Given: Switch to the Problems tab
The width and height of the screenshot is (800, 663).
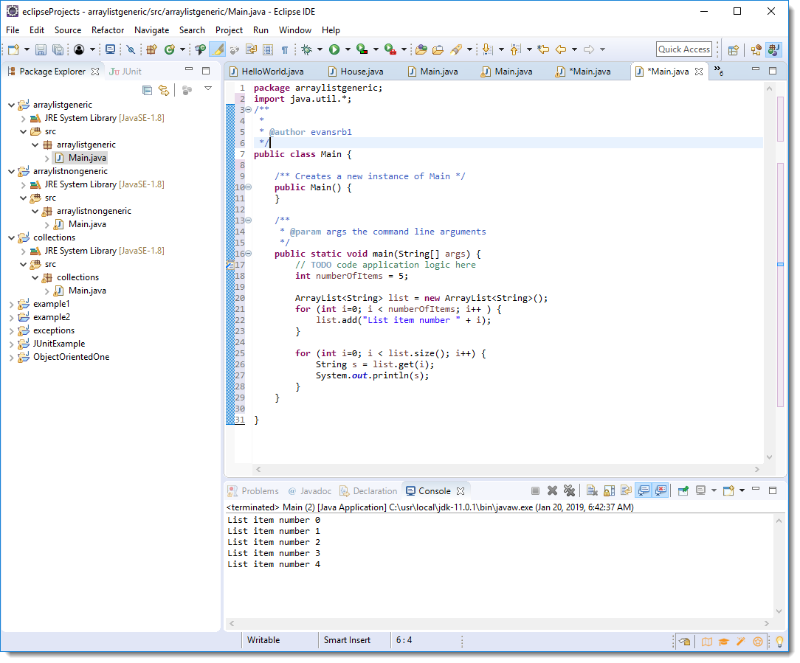Looking at the screenshot, I should point(254,491).
